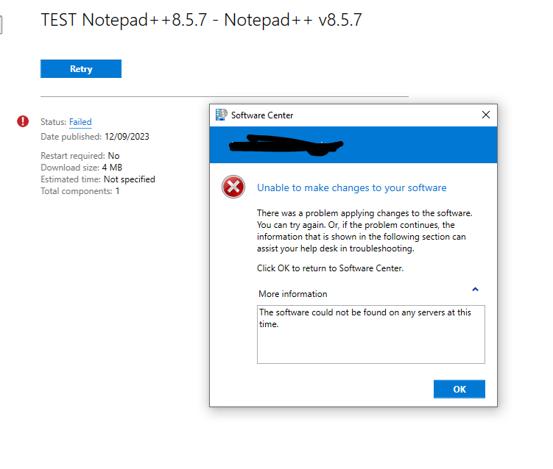Click the Total components: 1 text
The image size is (553, 469).
click(80, 191)
